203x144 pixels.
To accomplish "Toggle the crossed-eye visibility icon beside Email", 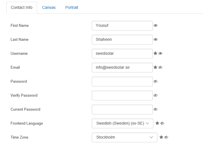I will point(160,68).
